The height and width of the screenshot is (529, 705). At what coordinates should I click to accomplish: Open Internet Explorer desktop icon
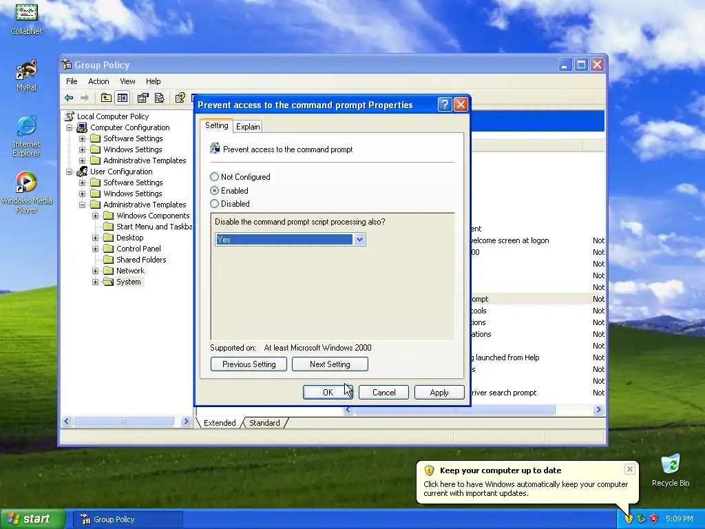pyautogui.click(x=27, y=136)
